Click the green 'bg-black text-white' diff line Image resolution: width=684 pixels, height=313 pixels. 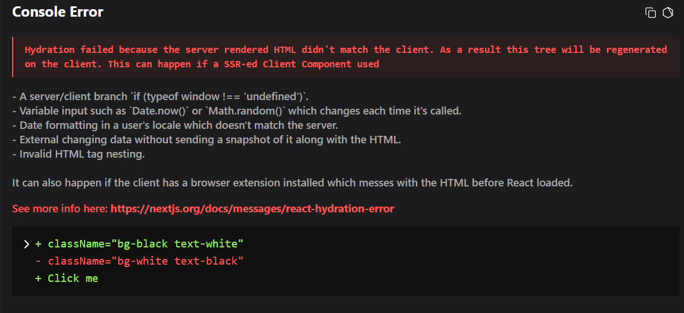coord(139,243)
